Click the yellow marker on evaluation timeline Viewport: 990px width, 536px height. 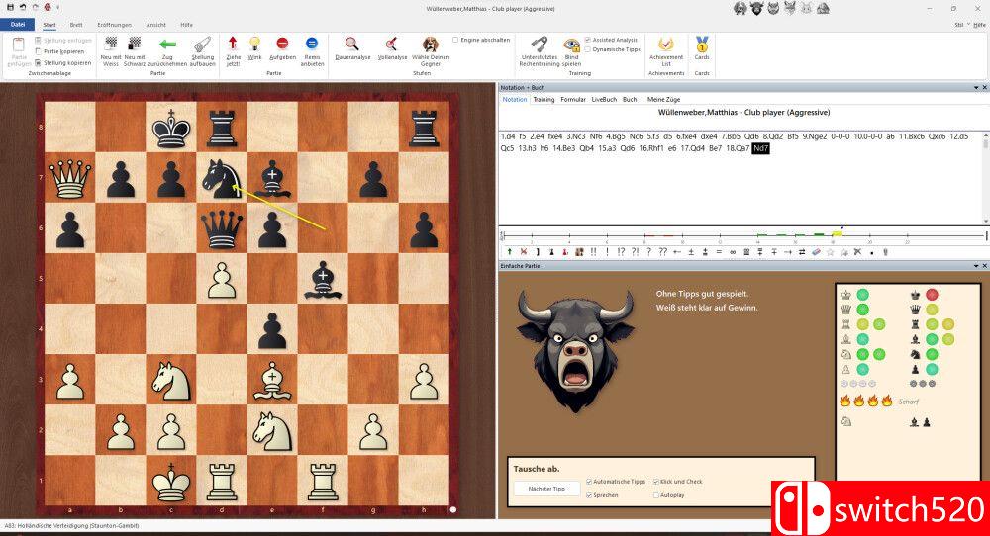pyautogui.click(x=841, y=231)
